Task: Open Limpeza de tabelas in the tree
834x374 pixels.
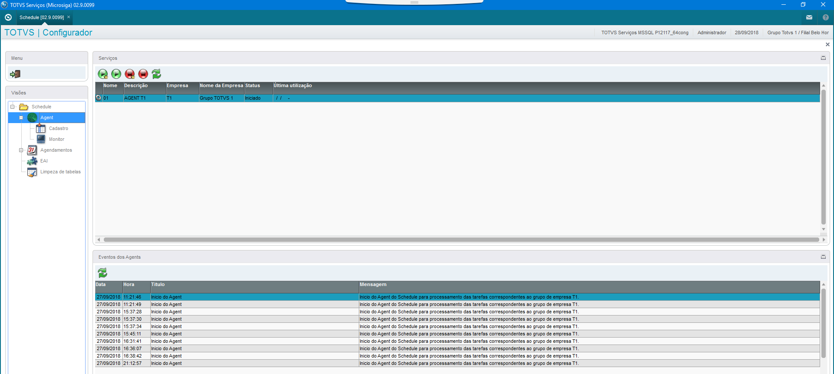Action: pos(60,172)
